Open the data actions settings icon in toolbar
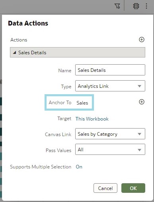This screenshot has height=202, width=154. point(136,6)
